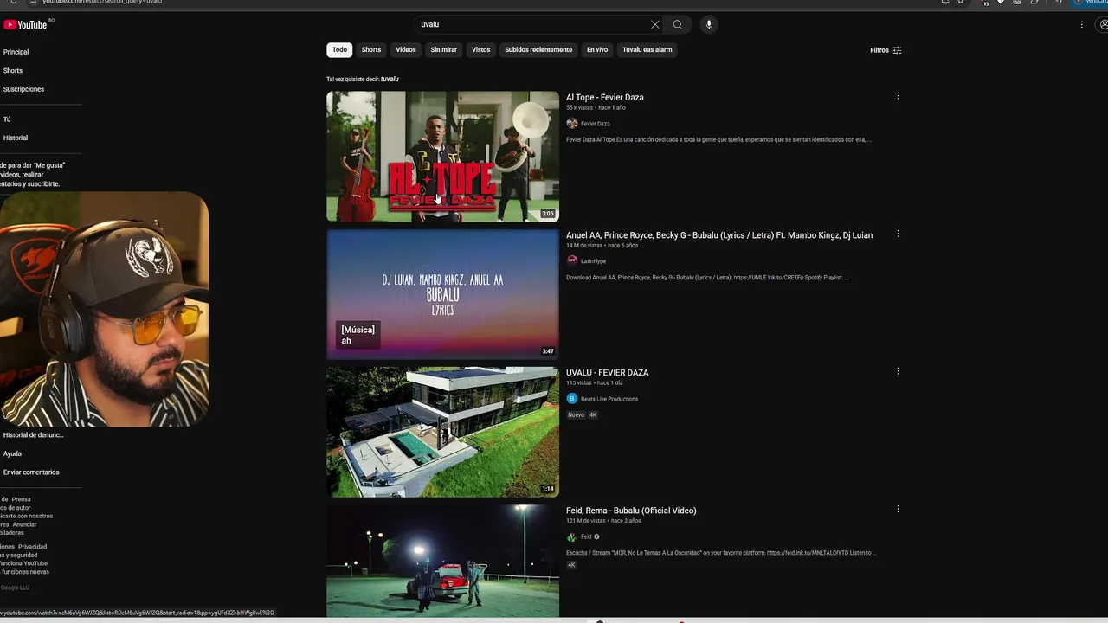1108x623 pixels.
Task: Click LatinHype channel avatar
Action: coord(571,260)
